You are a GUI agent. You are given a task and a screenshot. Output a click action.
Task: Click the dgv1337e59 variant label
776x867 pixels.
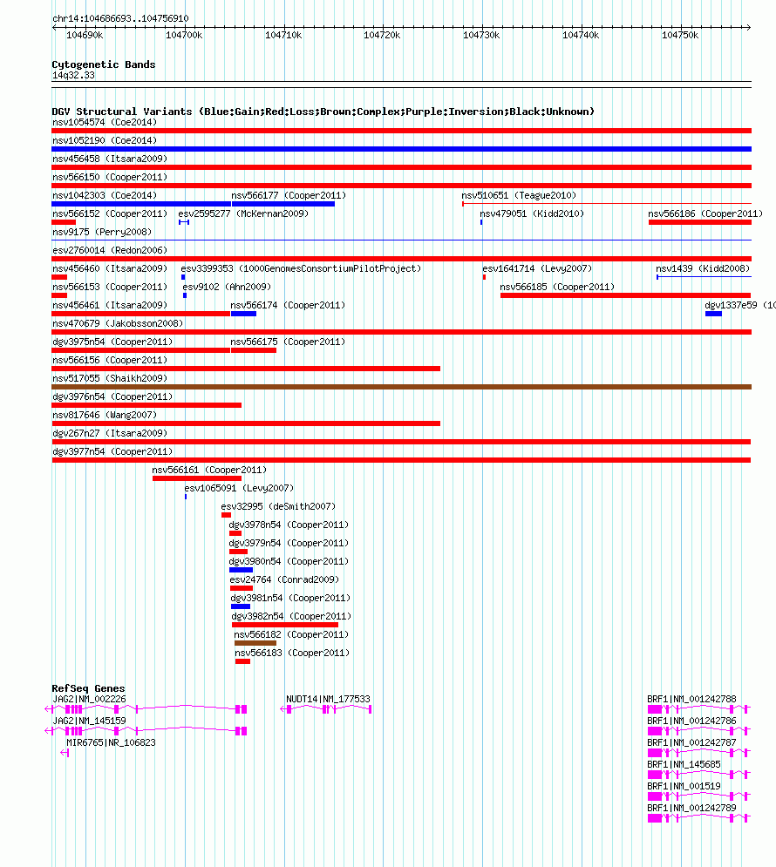click(740, 305)
